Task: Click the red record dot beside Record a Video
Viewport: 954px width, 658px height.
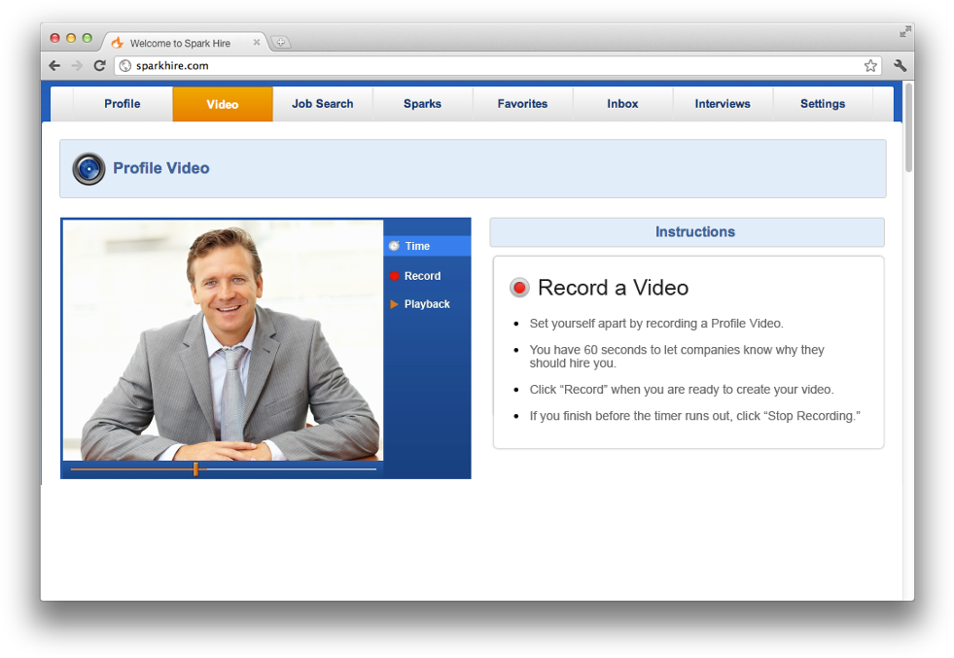Action: pyautogui.click(x=519, y=287)
